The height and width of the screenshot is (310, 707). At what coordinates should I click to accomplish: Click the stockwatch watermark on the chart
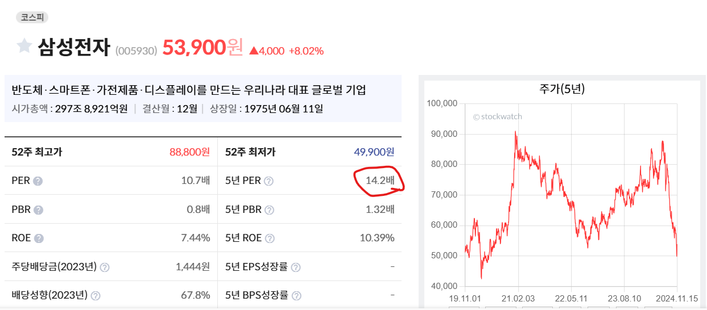[498, 117]
